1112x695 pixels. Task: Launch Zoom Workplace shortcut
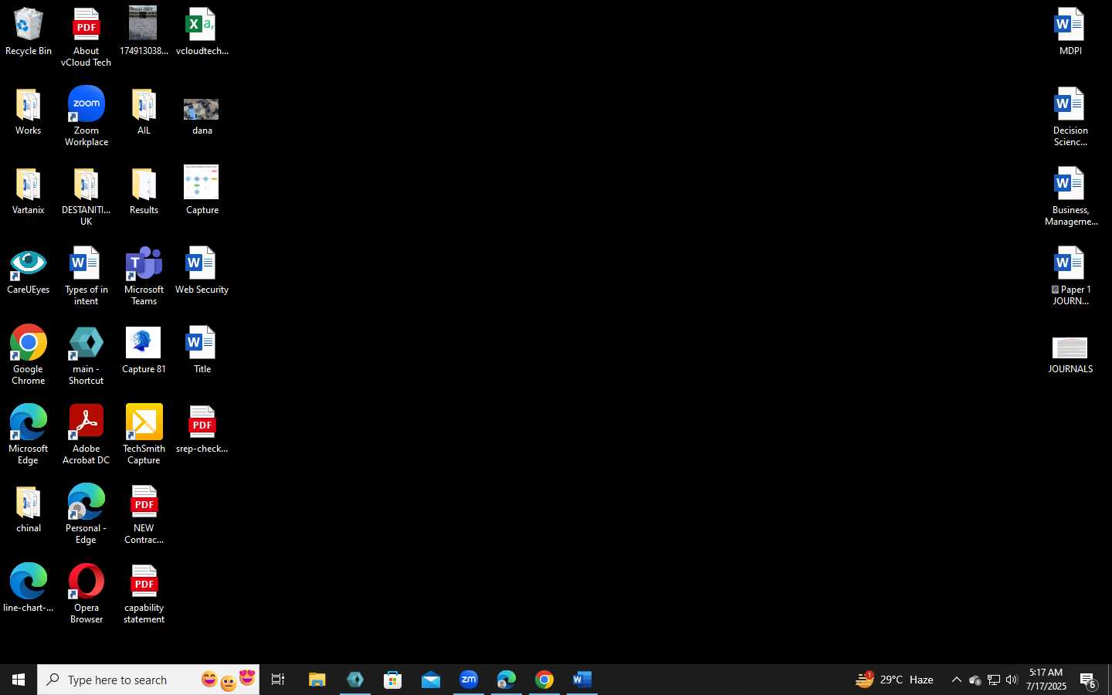pyautogui.click(x=86, y=117)
